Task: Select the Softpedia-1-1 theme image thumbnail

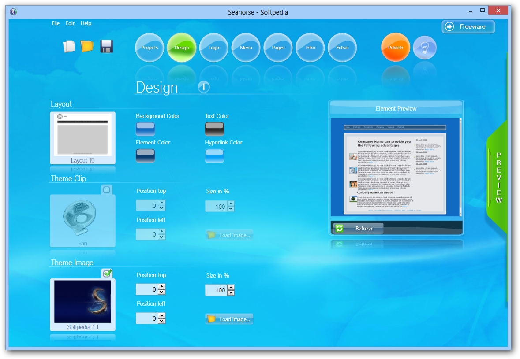Action: click(82, 304)
